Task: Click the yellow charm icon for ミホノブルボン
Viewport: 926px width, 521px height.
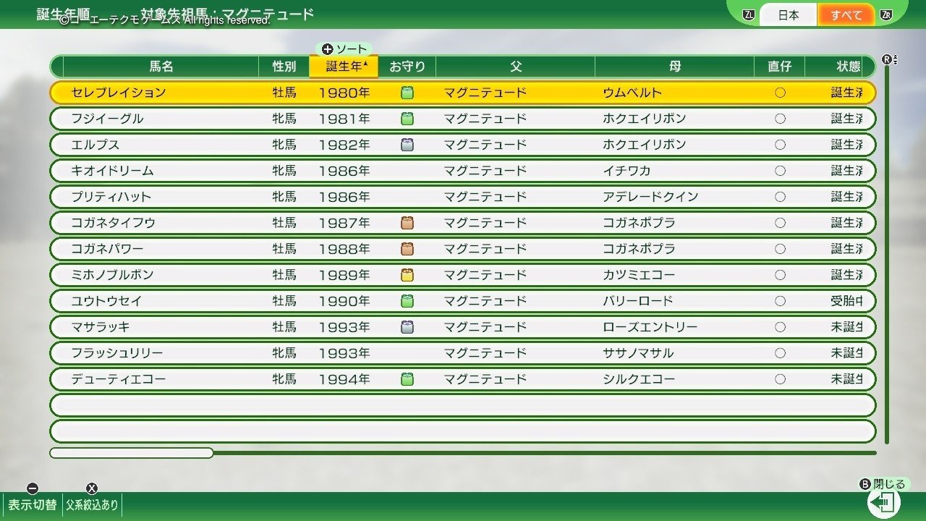Action: point(407,274)
